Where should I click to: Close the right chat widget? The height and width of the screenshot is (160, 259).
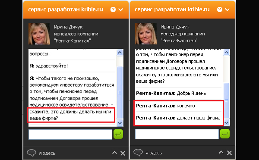[x=229, y=153]
